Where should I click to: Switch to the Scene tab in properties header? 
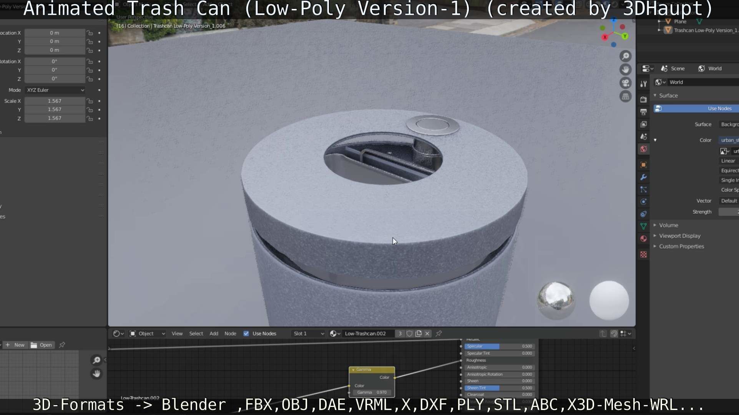pyautogui.click(x=673, y=68)
